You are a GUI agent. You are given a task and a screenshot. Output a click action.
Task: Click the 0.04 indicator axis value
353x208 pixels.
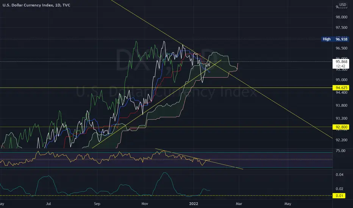[x=339, y=174]
